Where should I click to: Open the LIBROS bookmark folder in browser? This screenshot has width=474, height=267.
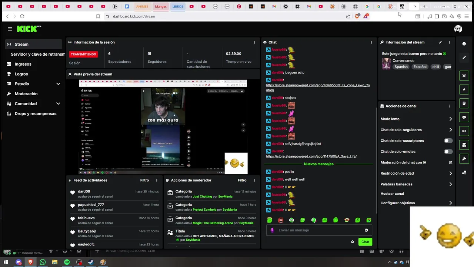(178, 6)
